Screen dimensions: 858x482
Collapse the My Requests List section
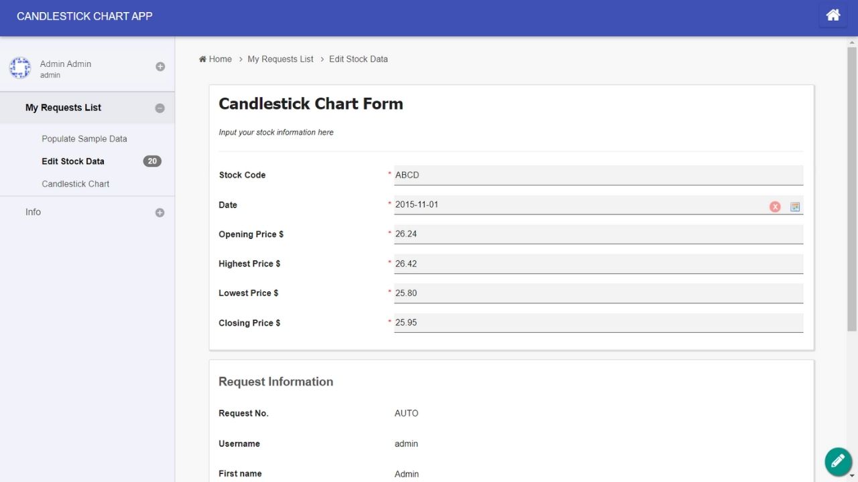click(160, 108)
